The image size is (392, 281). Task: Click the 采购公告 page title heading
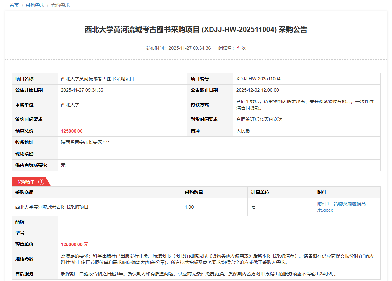196,30
